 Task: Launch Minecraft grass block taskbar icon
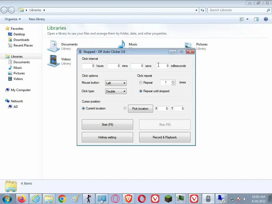pos(168,199)
